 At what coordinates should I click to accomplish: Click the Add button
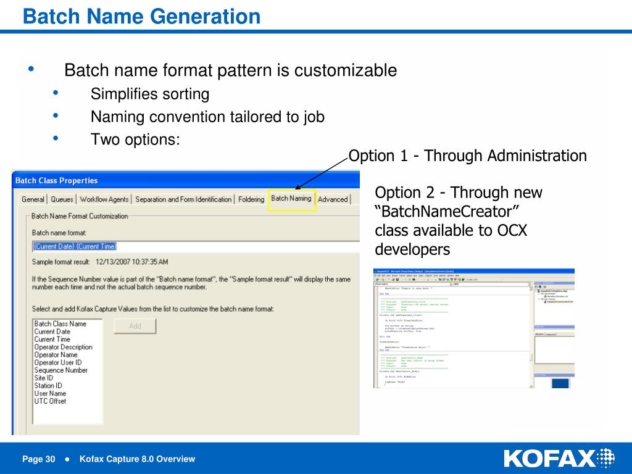tap(135, 326)
